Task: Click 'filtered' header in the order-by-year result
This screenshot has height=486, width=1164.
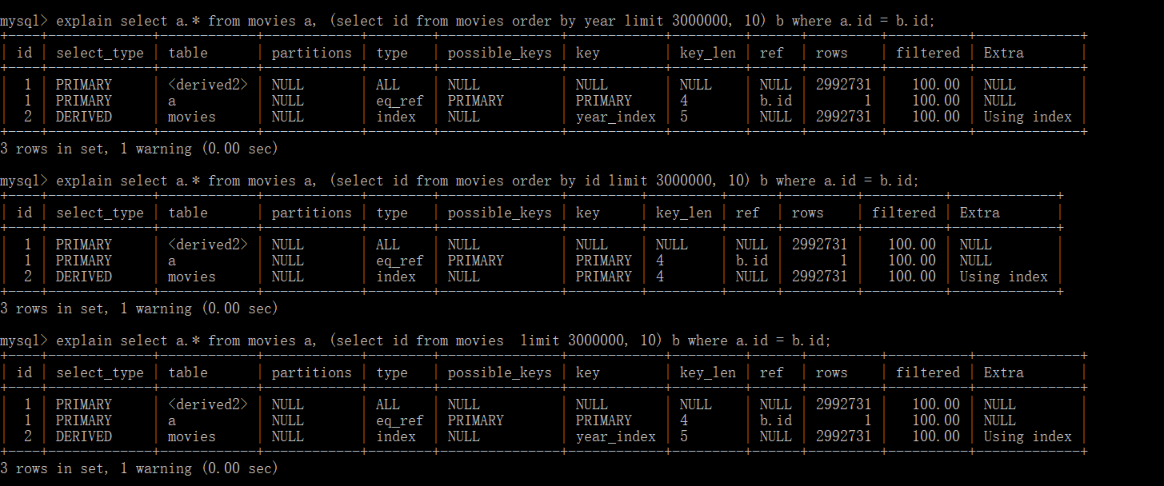Action: pos(928,53)
